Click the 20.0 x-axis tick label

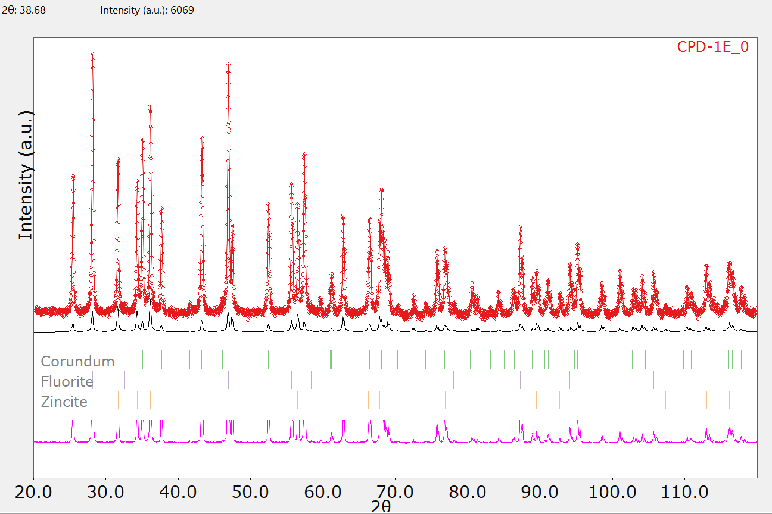pos(33,493)
